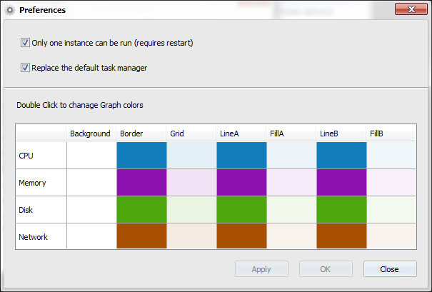The height and width of the screenshot is (292, 432).
Task: Select the Memory LineA purple swatch
Action: tap(241, 183)
